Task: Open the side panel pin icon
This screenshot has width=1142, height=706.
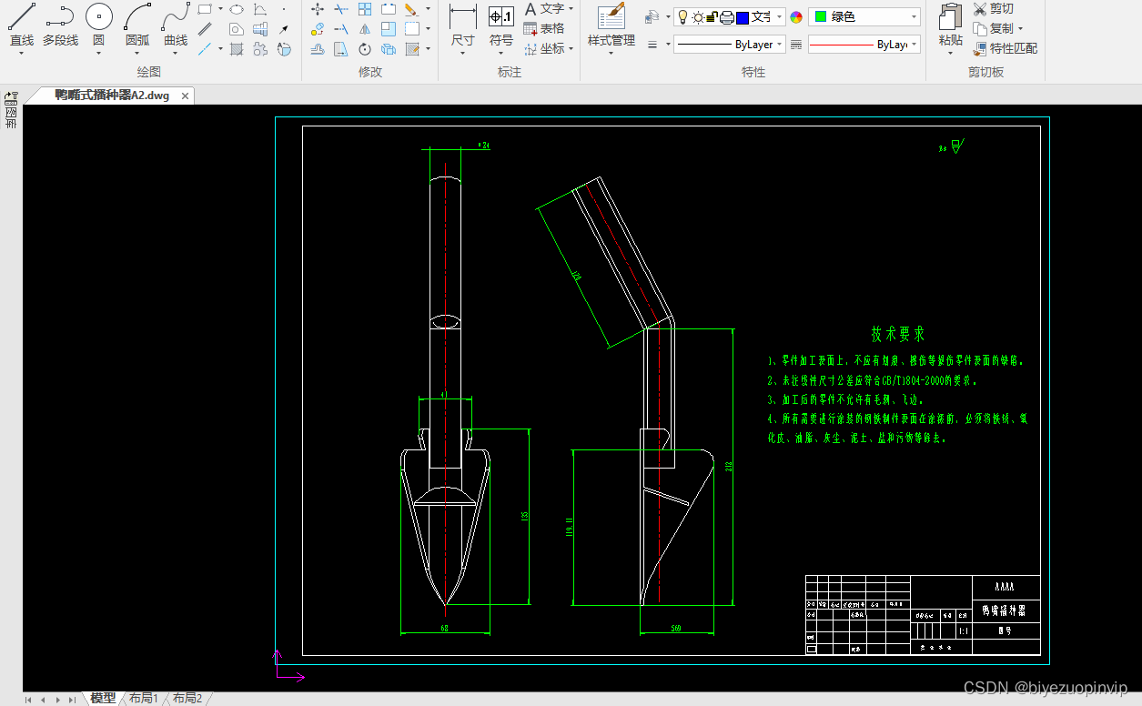Action: [x=11, y=96]
